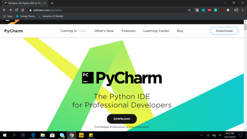The height and width of the screenshot is (139, 247).
Task: Open Sticky Notes from taskbar
Action: tap(91, 135)
